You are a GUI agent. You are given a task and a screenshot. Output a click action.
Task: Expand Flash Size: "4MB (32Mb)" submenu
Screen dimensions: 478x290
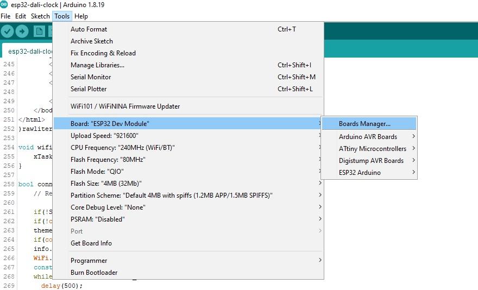(187, 183)
